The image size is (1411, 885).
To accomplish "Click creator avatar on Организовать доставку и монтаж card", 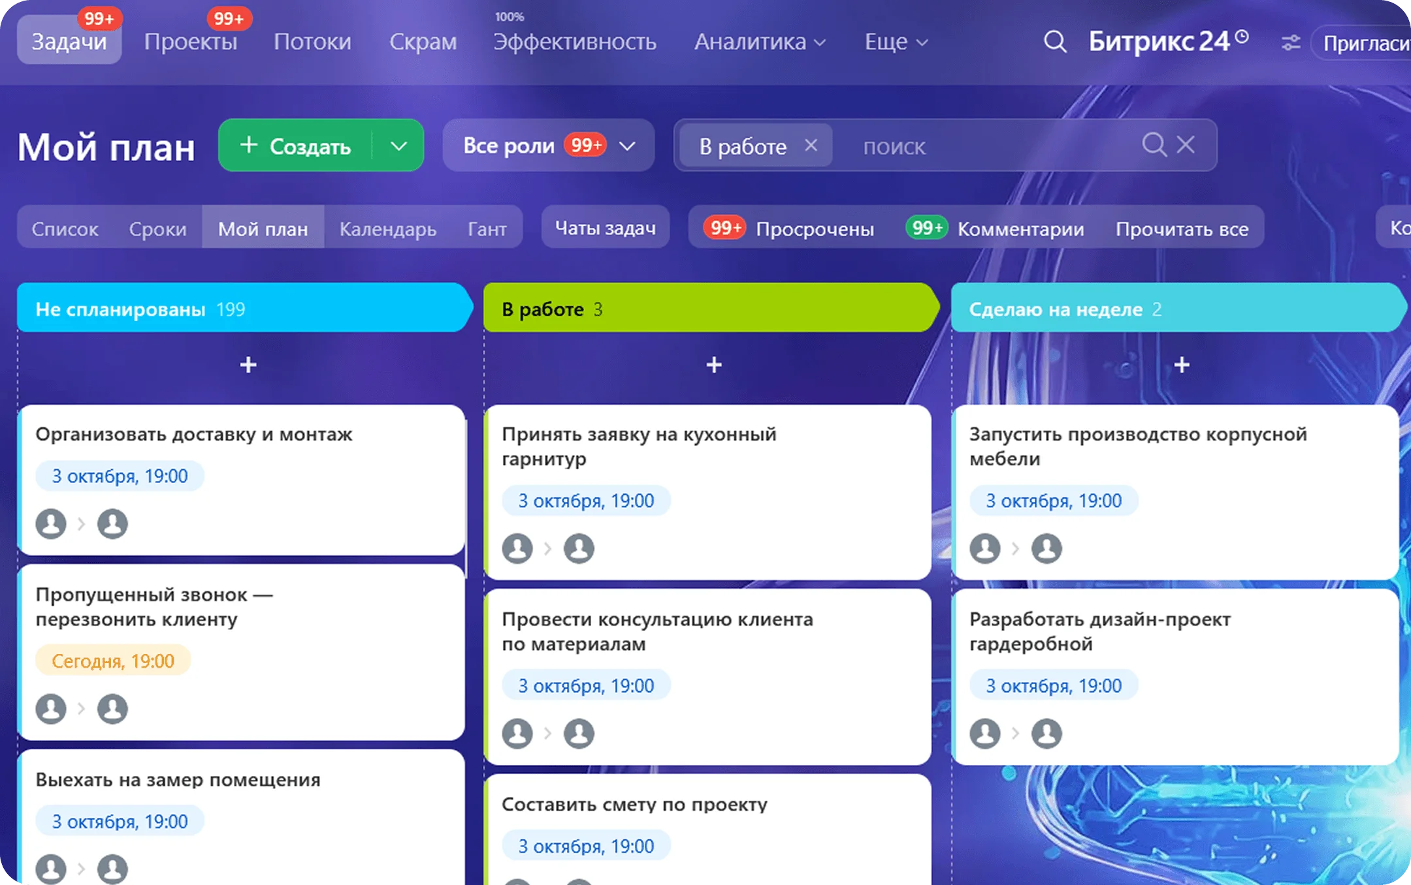I will click(51, 523).
